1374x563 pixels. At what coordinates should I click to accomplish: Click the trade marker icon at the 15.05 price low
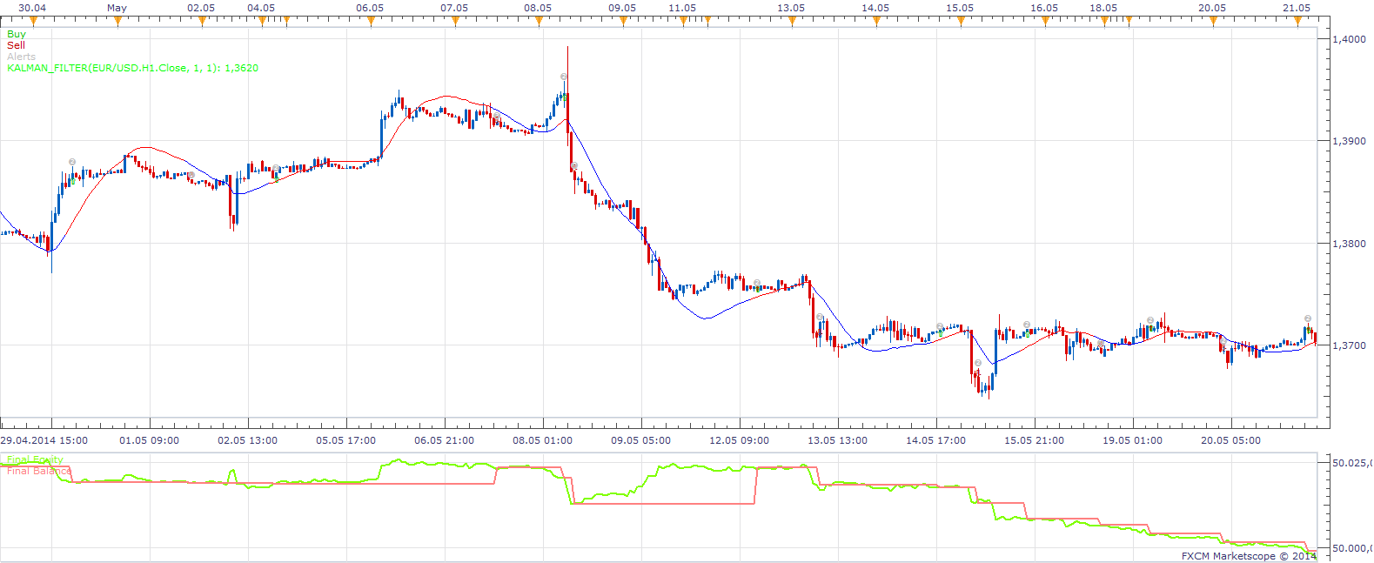pyautogui.click(x=978, y=363)
